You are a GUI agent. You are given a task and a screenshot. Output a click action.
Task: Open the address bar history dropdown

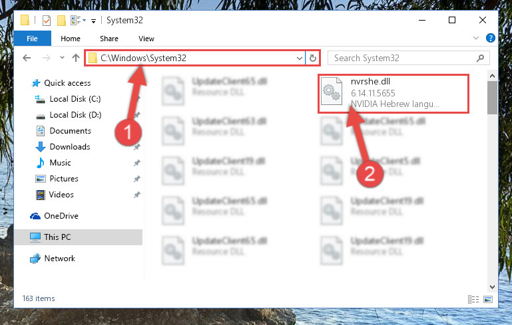pyautogui.click(x=299, y=58)
